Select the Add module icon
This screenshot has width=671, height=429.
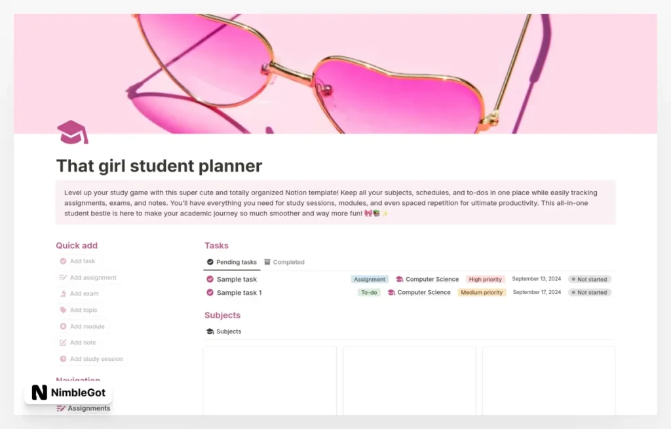(x=62, y=326)
